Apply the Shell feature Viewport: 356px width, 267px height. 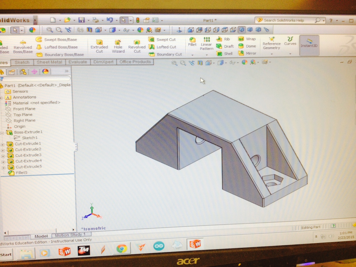224,53
